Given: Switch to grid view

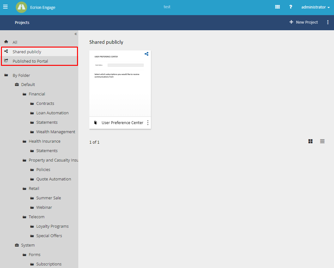Looking at the screenshot, I should (310, 141).
